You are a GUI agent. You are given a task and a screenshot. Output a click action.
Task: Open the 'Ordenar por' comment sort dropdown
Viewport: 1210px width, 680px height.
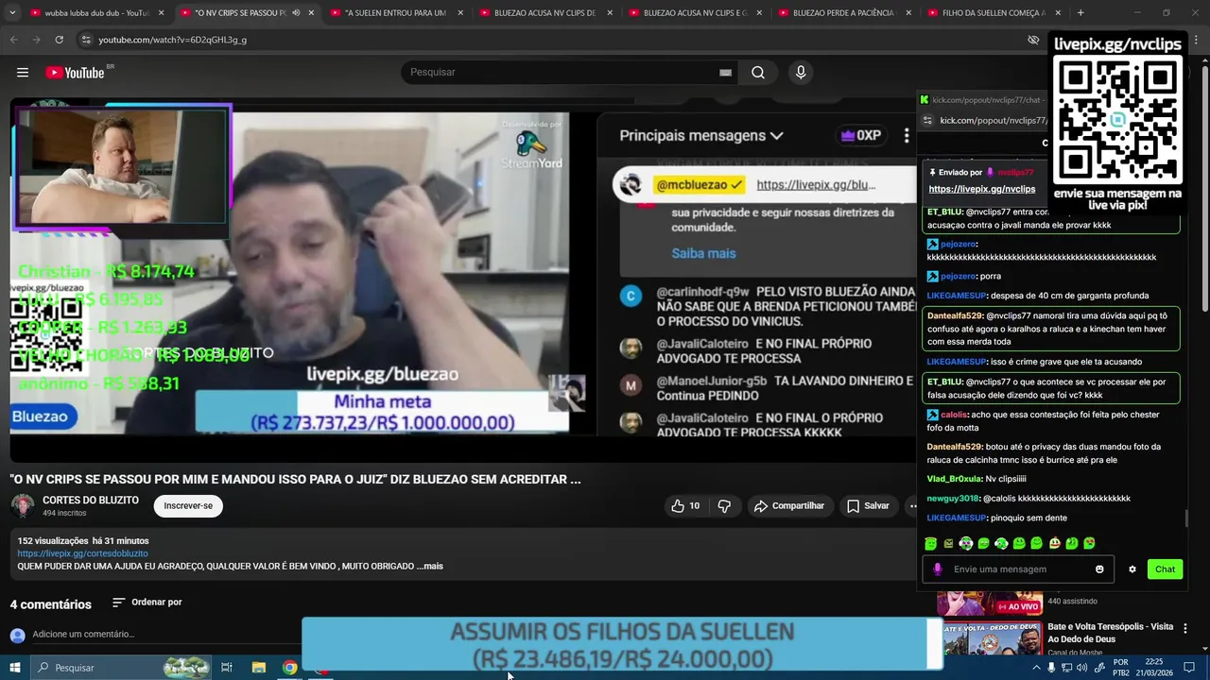(147, 603)
